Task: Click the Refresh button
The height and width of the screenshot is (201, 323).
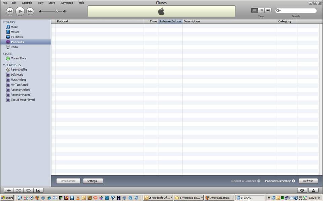Action: [308, 181]
